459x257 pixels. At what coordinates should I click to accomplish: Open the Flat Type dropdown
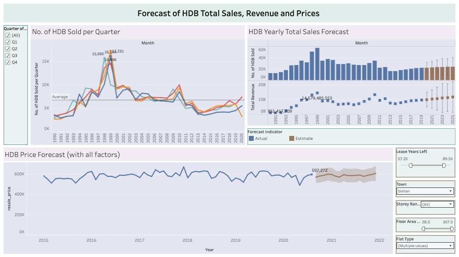(x=425, y=246)
